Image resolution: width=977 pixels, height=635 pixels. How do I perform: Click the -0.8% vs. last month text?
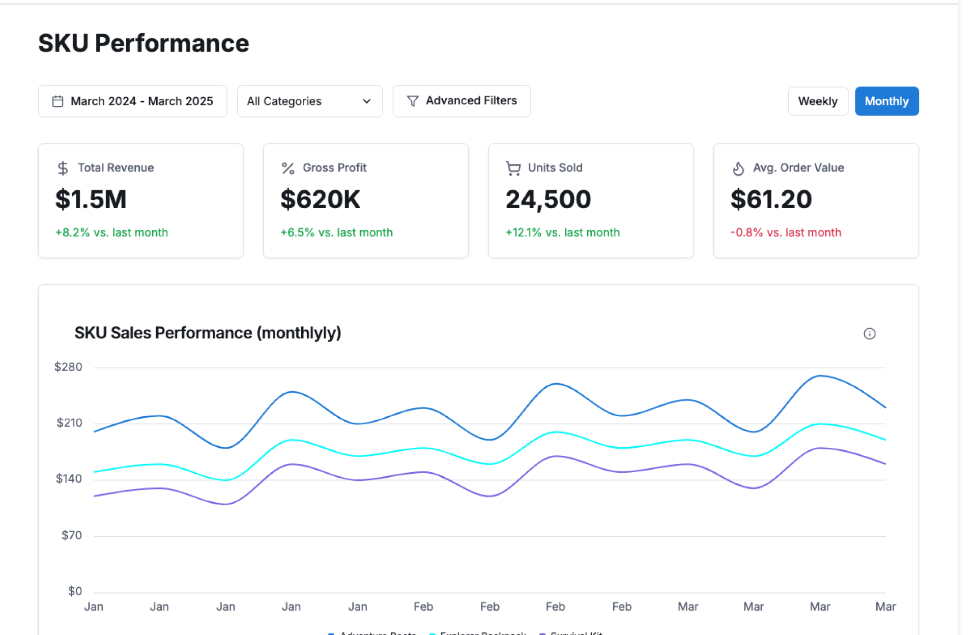pos(786,233)
